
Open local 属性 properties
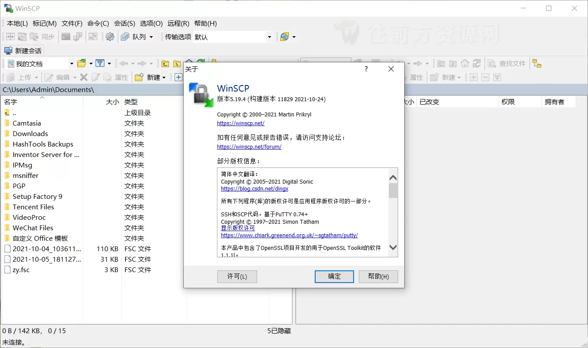click(x=116, y=77)
